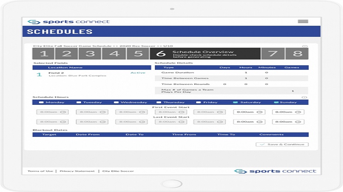Go to wizard step 8
The image size is (343, 192).
point(297,54)
